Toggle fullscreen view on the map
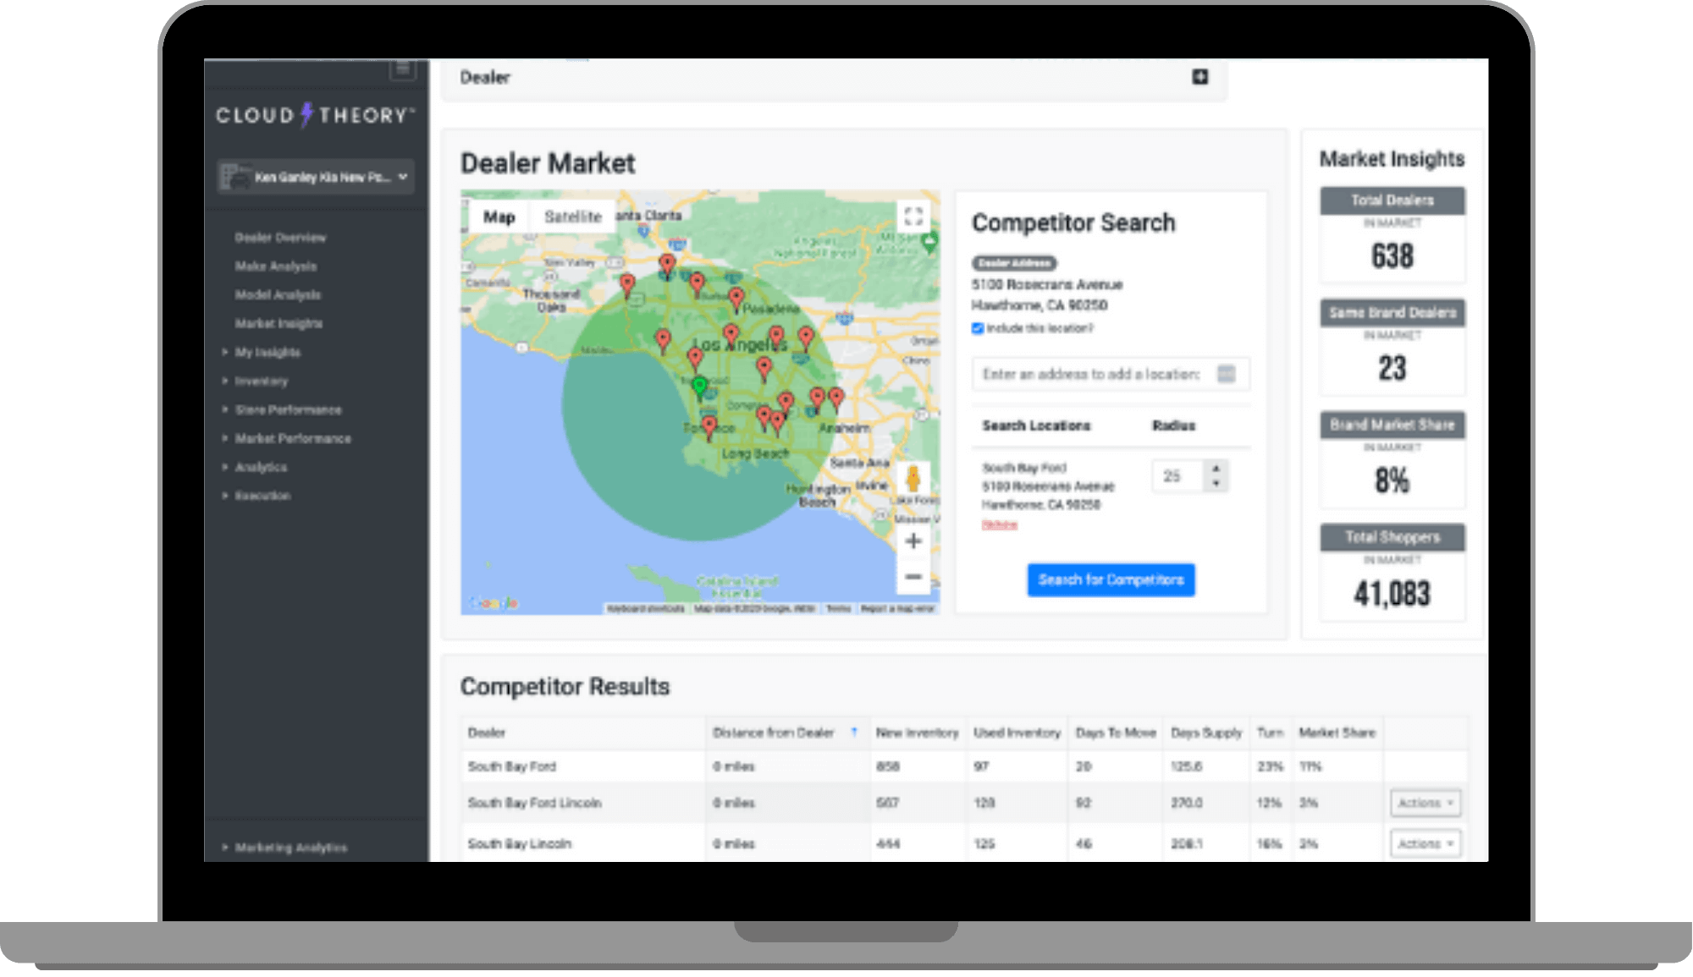The image size is (1693, 977). pyautogui.click(x=913, y=216)
